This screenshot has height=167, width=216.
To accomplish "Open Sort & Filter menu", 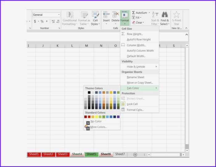I will point(155,18).
